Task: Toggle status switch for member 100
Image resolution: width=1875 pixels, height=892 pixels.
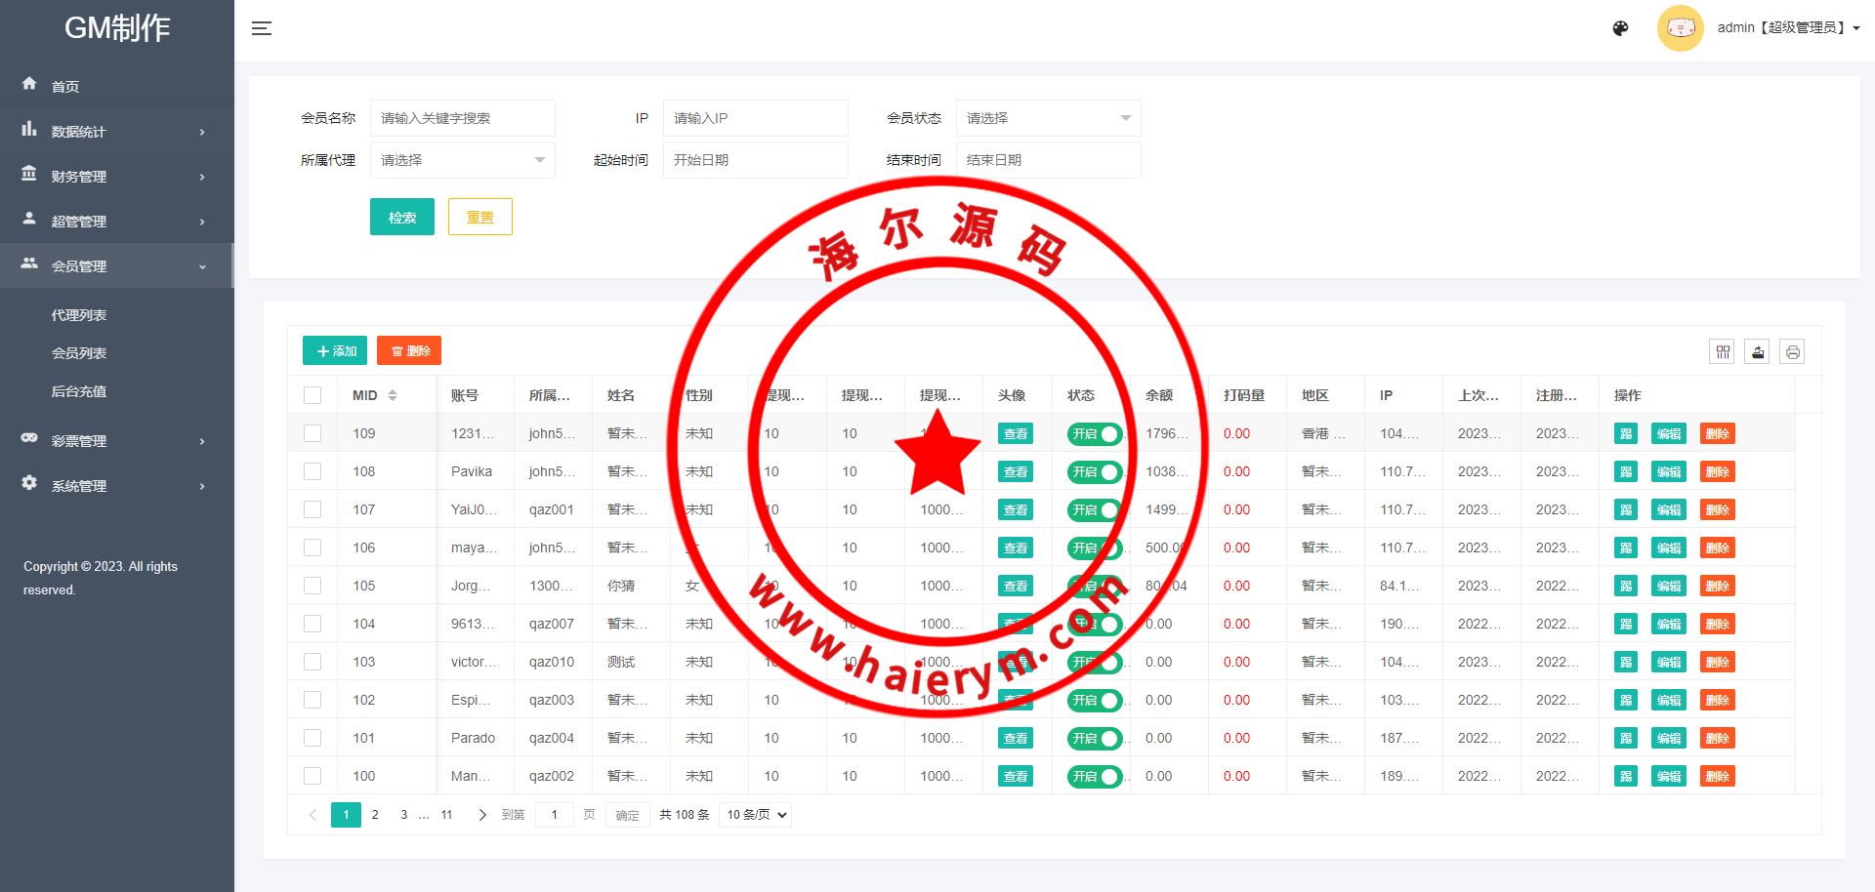Action: [1094, 777]
